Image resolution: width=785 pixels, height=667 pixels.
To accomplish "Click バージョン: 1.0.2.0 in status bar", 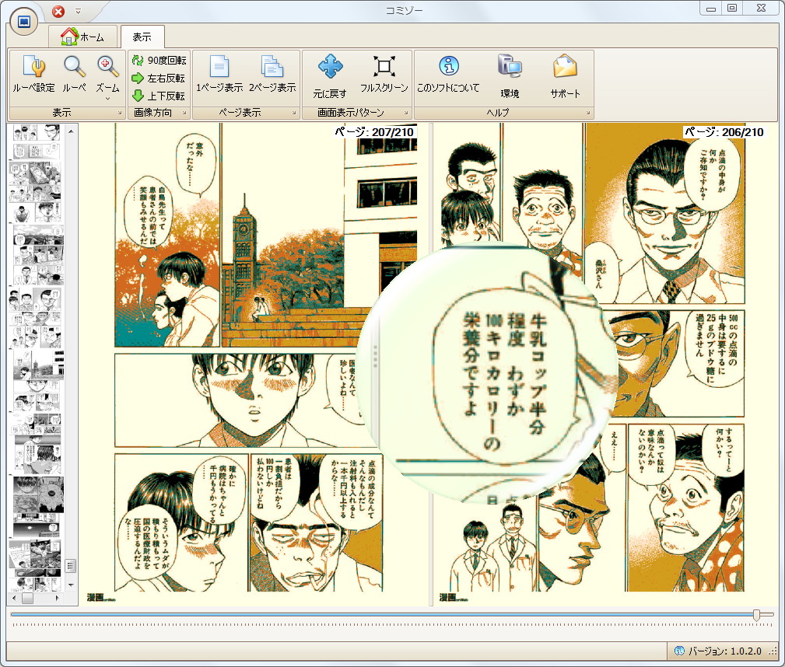I will pos(725,651).
